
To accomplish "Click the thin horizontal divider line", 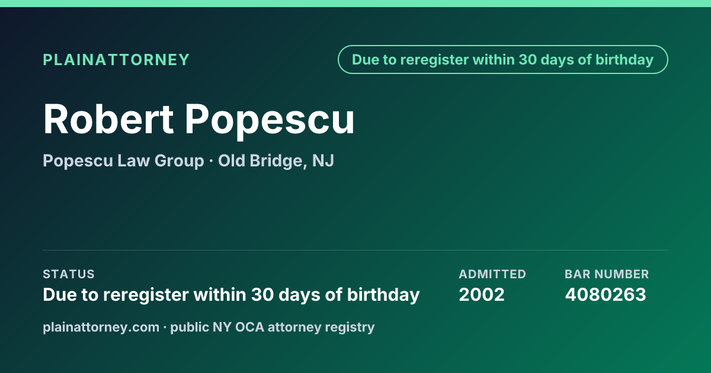I will [355, 250].
